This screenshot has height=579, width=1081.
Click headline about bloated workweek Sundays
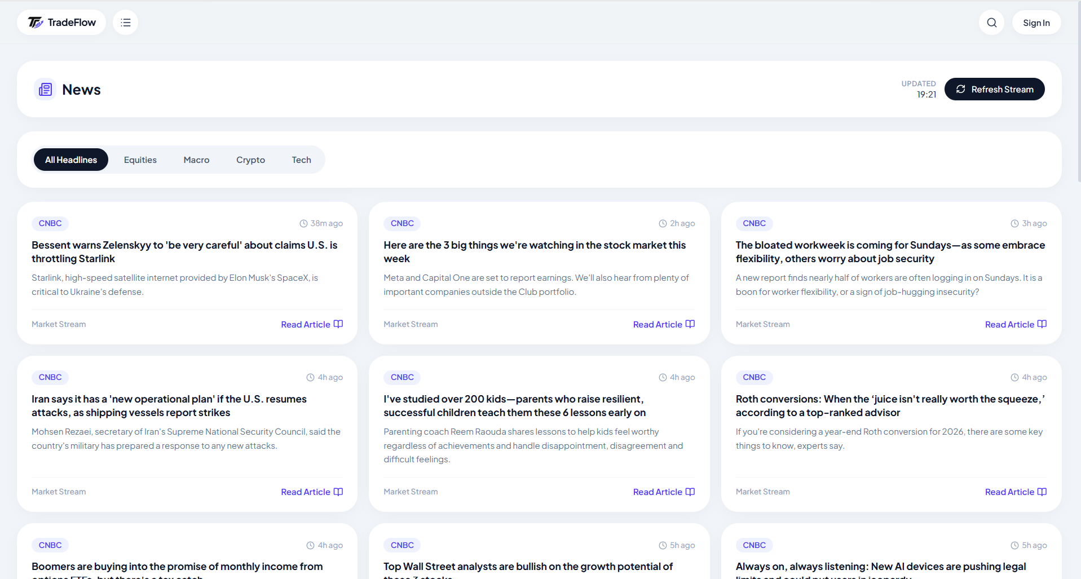(890, 252)
